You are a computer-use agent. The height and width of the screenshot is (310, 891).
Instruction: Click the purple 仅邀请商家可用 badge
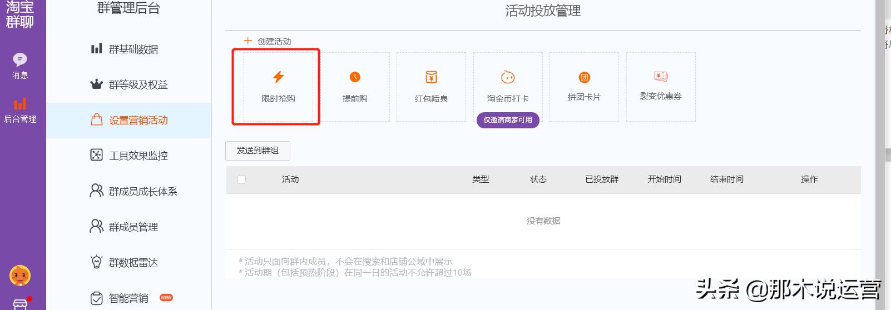click(508, 120)
